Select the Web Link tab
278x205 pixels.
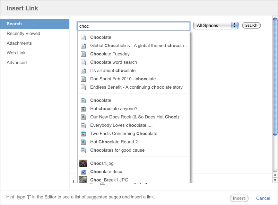16,53
